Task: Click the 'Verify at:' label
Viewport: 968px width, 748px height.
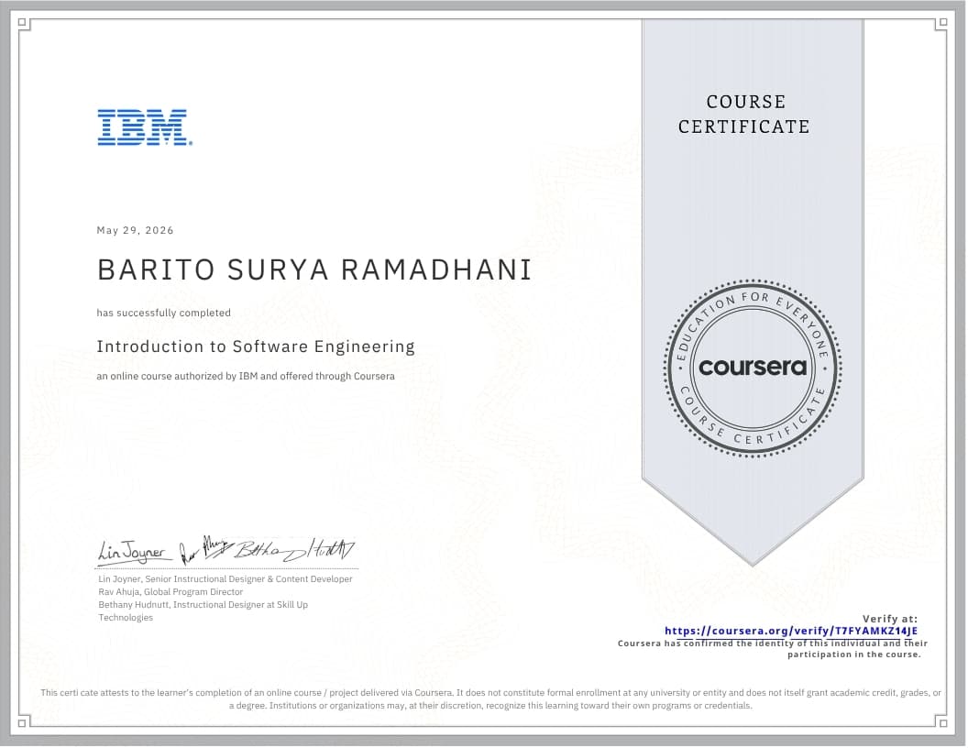Action: 889,619
